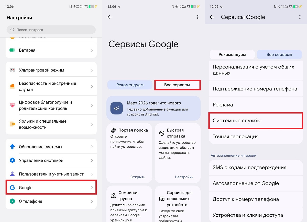
Task: Tap battery indicator in left status bar
Action: [x=91, y=7]
